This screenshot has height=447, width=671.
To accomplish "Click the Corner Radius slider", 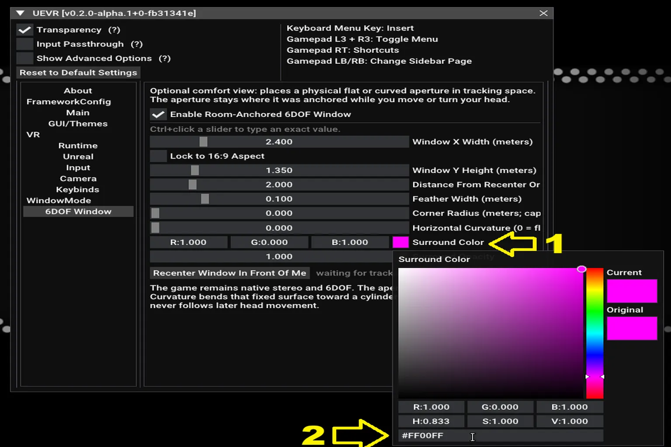I will click(x=279, y=213).
